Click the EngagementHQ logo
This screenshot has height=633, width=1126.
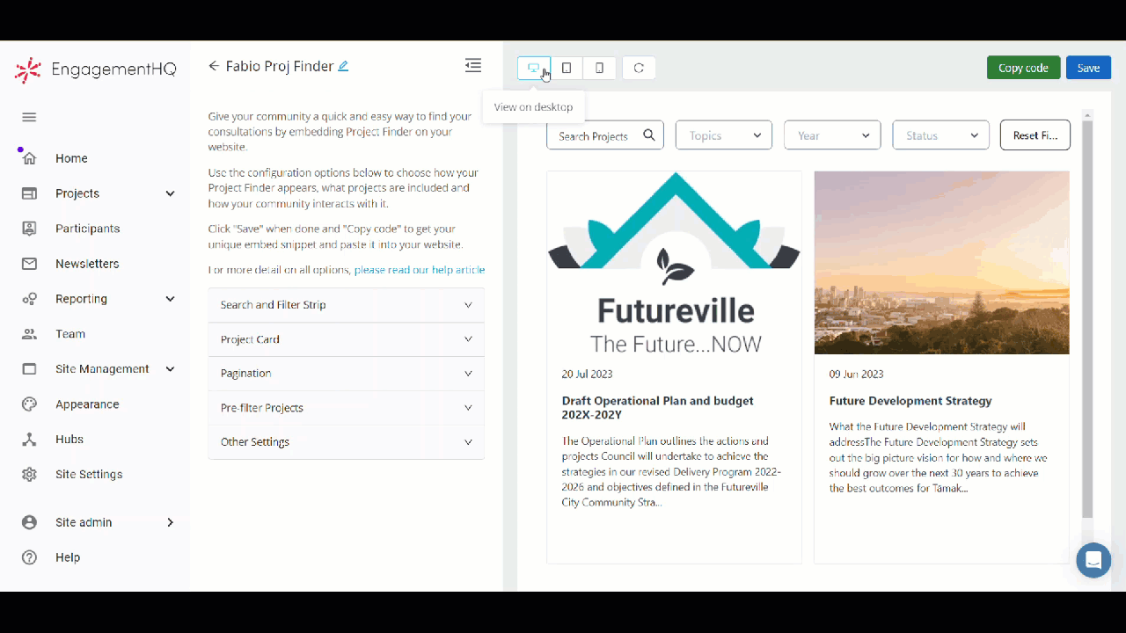click(x=95, y=69)
